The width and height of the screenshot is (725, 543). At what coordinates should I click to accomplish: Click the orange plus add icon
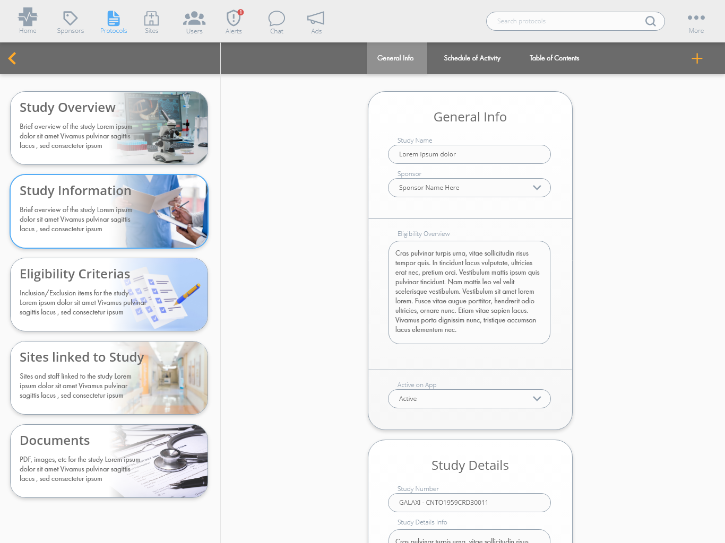tap(697, 58)
